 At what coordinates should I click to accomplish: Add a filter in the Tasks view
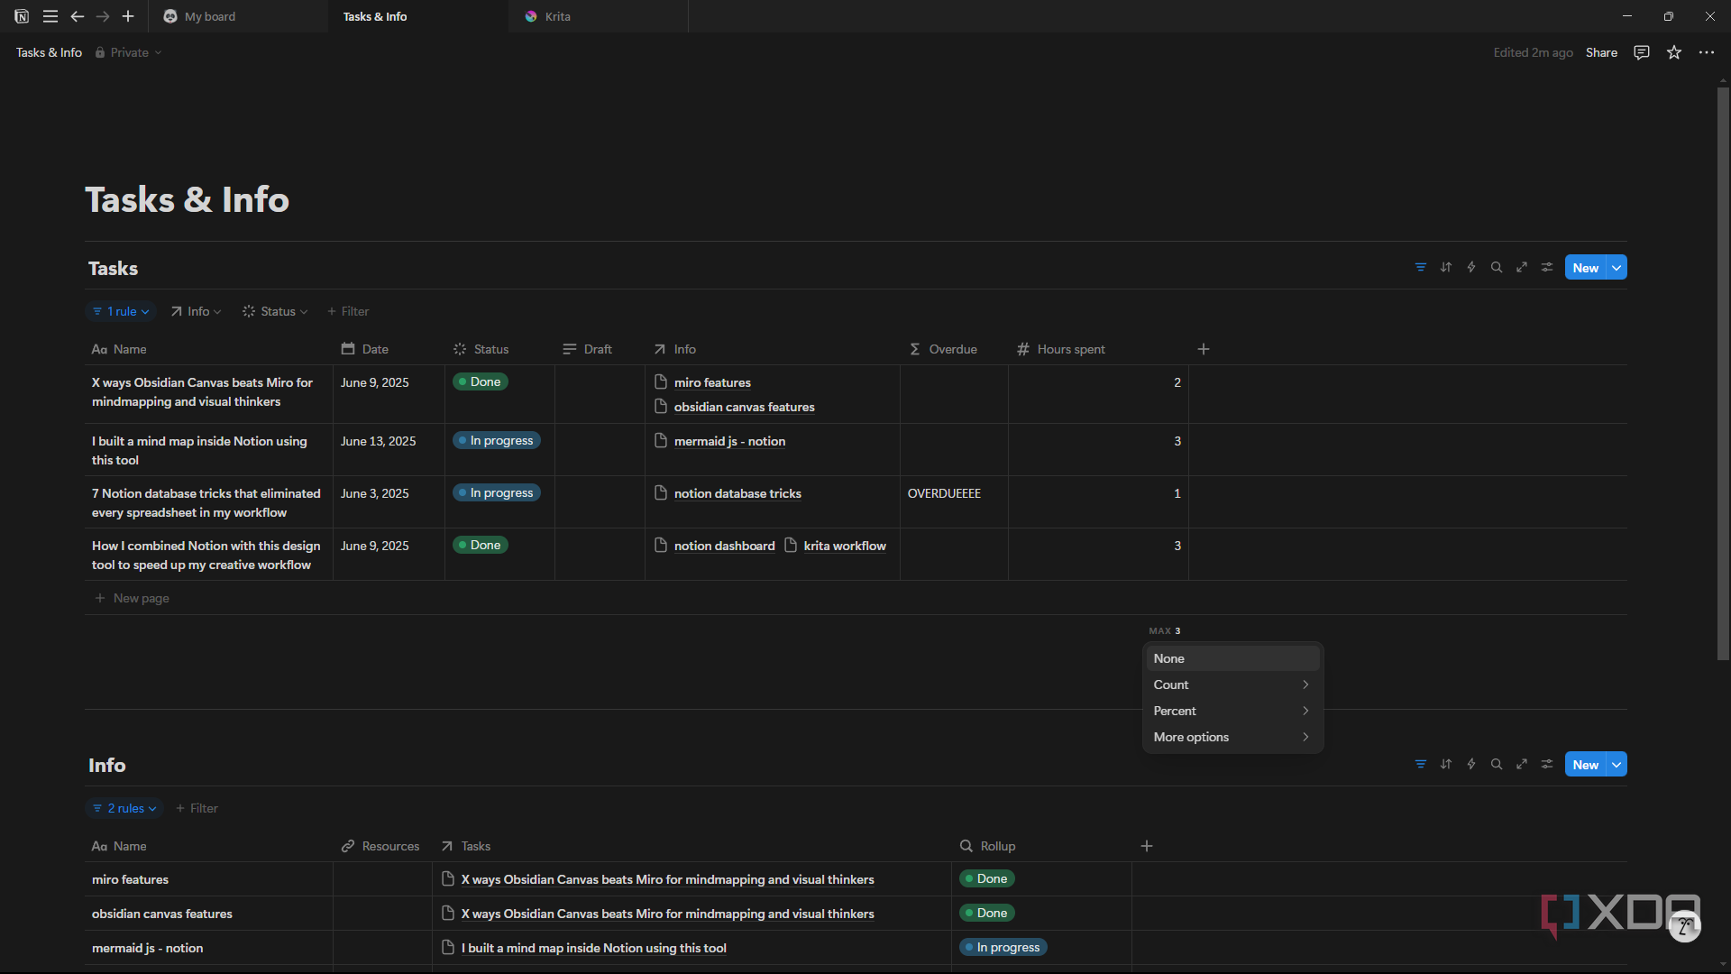[x=348, y=311]
